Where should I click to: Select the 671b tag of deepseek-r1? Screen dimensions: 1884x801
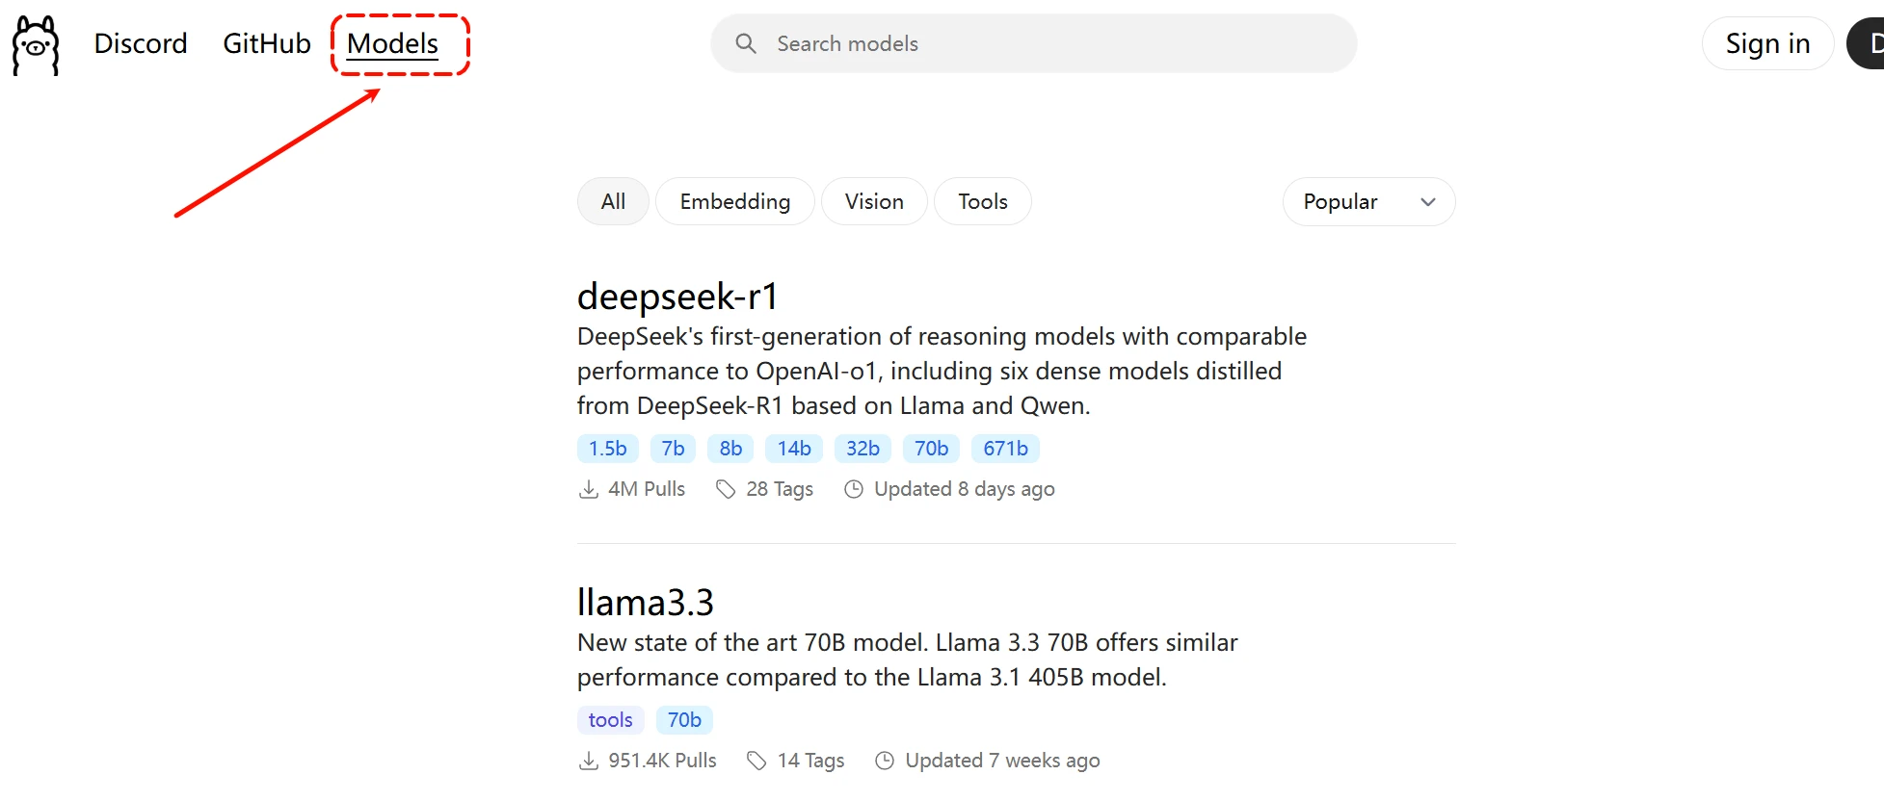click(x=1005, y=449)
